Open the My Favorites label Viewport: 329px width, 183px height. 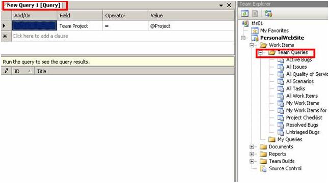(x=275, y=30)
